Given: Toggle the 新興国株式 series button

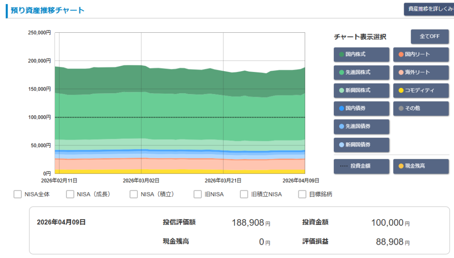Looking at the screenshot, I should [361, 91].
